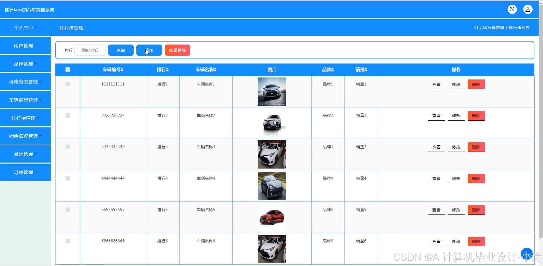Click 删除 for row 排行5
This screenshot has width=543, height=266.
(x=476, y=210)
